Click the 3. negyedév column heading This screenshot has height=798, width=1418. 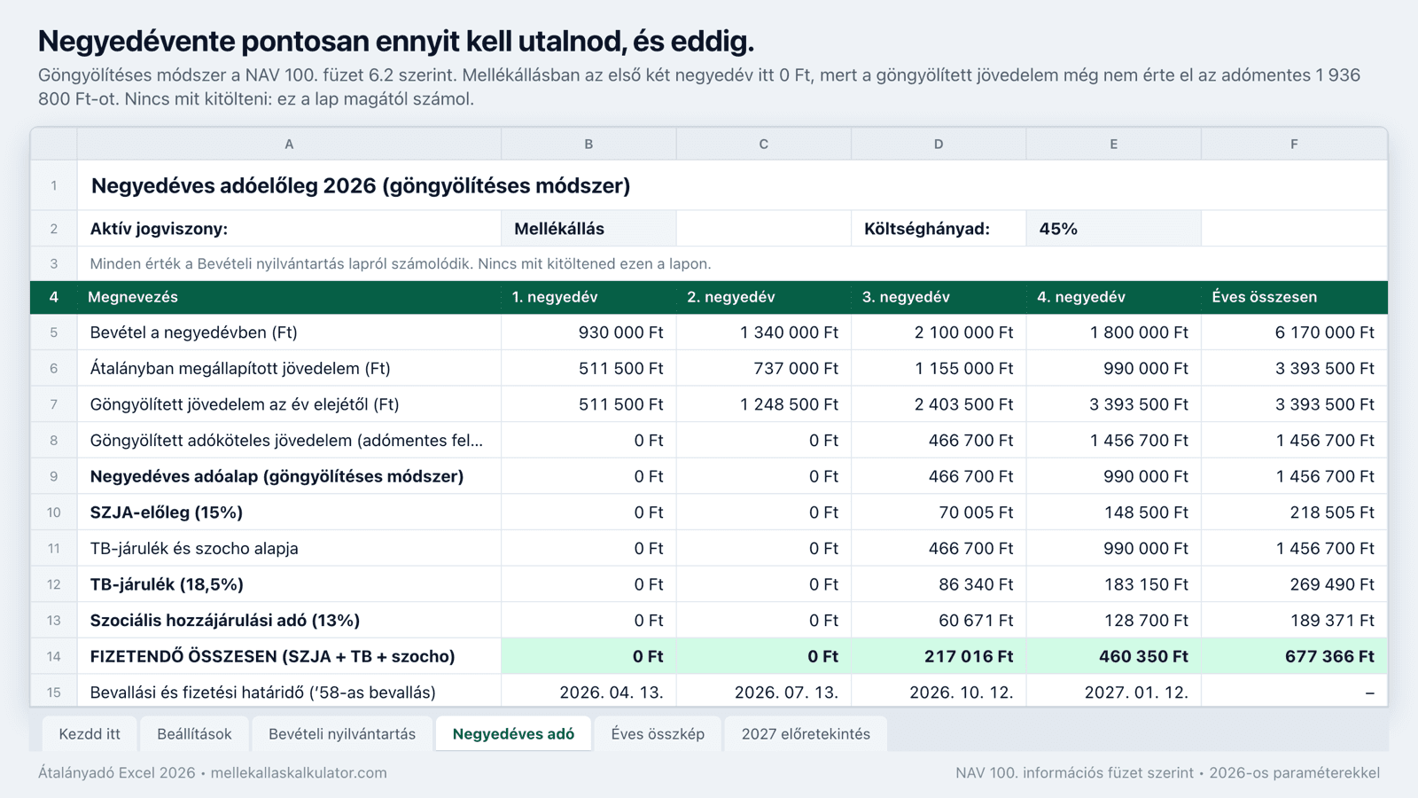(x=939, y=297)
